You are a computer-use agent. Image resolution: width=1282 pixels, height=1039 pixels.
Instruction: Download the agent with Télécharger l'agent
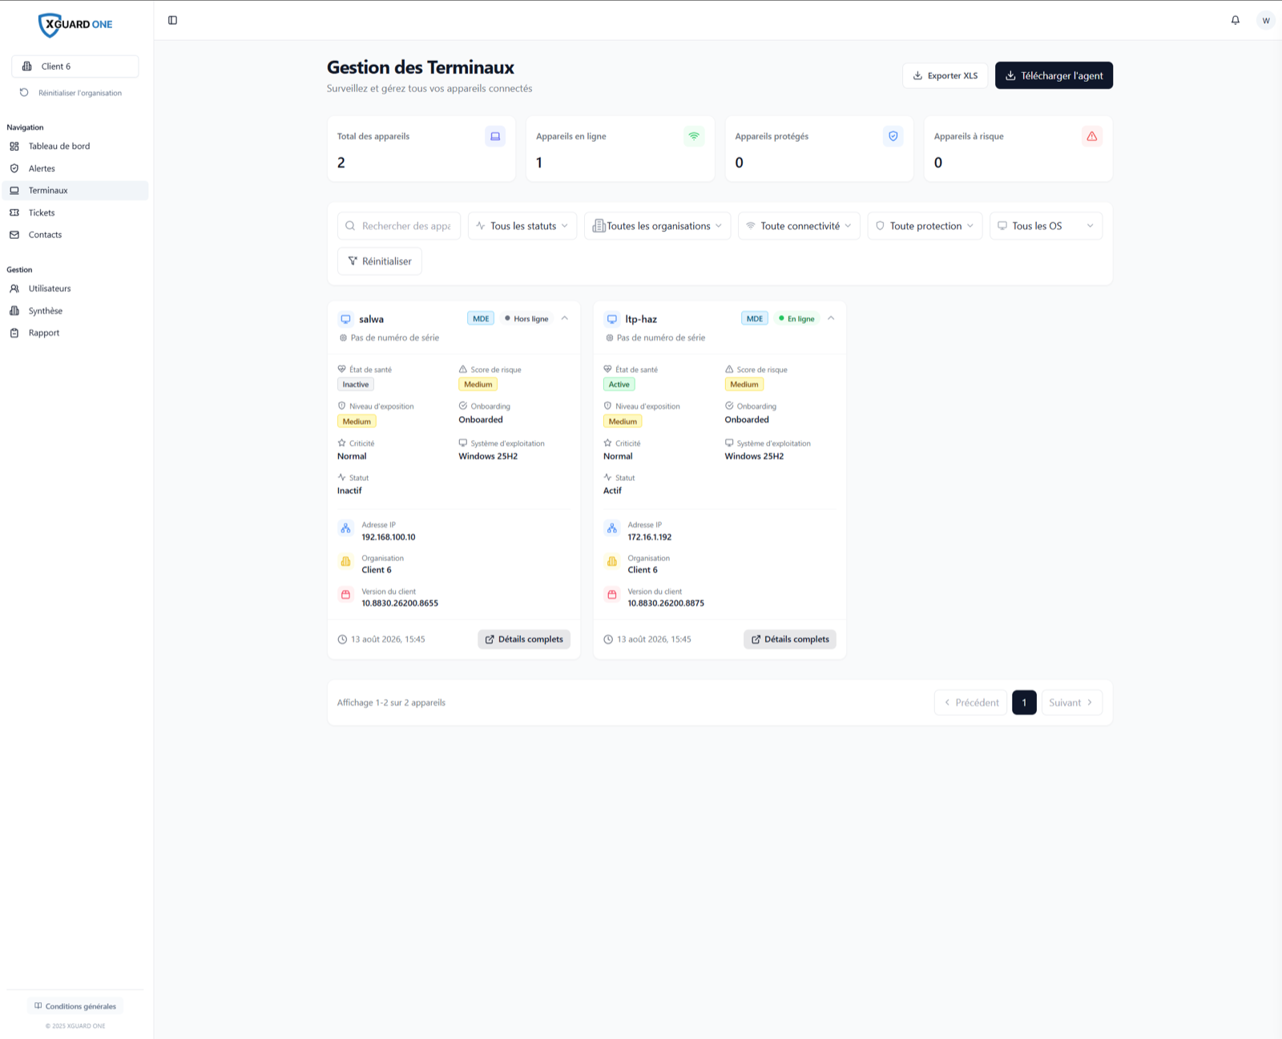pyautogui.click(x=1054, y=75)
